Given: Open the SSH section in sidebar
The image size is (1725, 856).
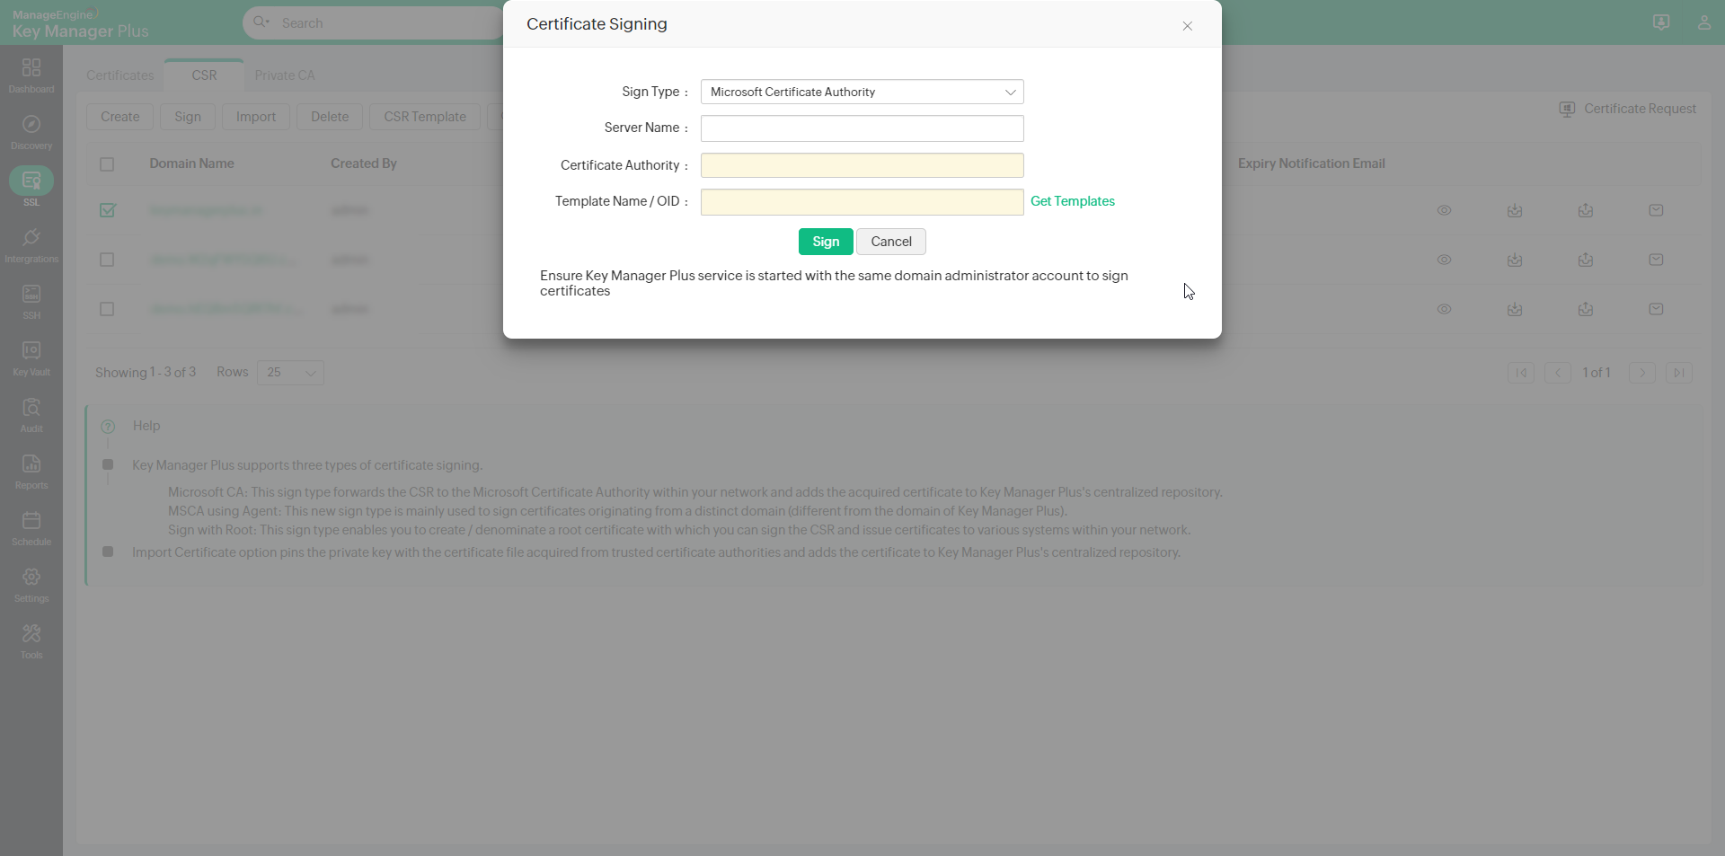Looking at the screenshot, I should (x=31, y=301).
